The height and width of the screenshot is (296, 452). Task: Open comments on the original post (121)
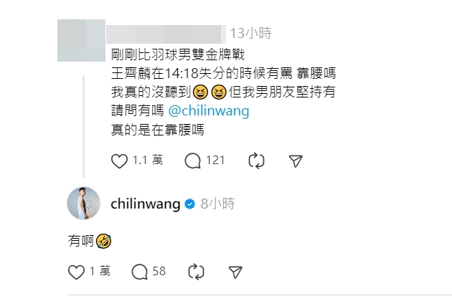point(192,161)
